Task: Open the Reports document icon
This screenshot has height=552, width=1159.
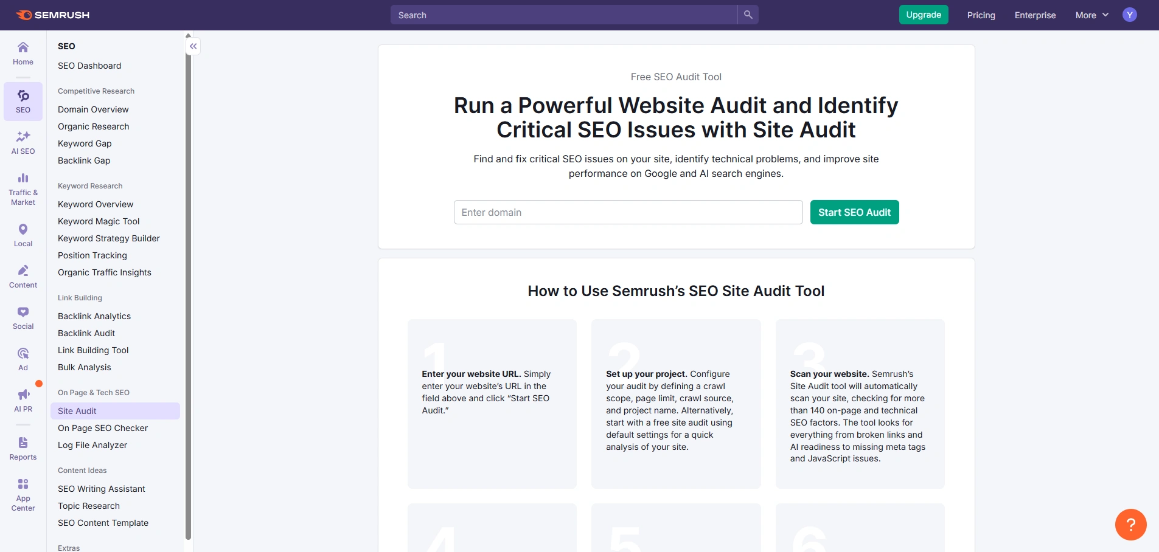Action: (x=23, y=443)
